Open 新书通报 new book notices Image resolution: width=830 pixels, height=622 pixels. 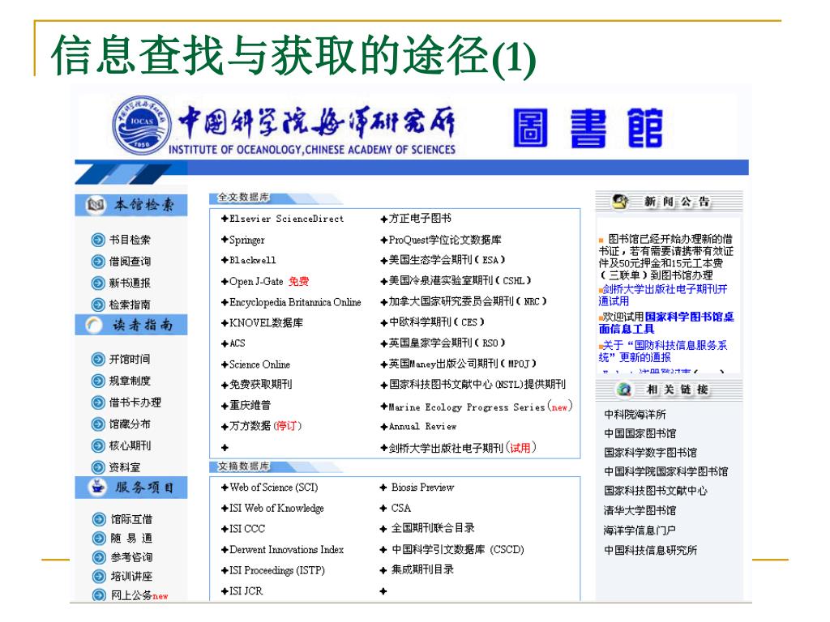(130, 283)
